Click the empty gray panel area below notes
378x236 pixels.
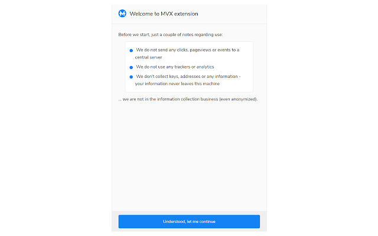pos(189,156)
